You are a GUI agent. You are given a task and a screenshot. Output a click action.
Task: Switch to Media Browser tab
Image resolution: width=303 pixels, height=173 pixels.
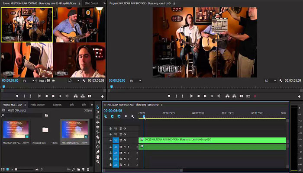[38, 105]
